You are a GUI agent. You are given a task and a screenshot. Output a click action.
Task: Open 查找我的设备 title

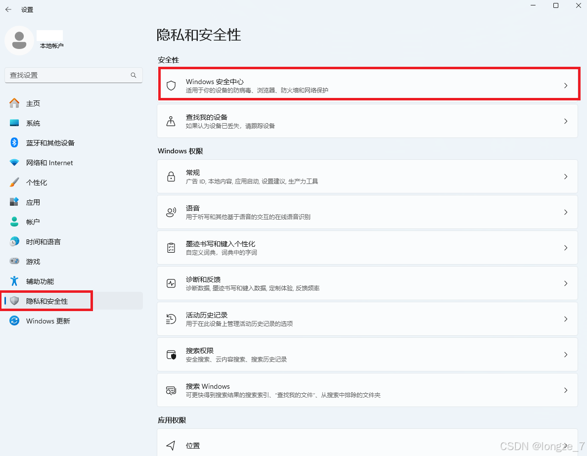(x=207, y=117)
